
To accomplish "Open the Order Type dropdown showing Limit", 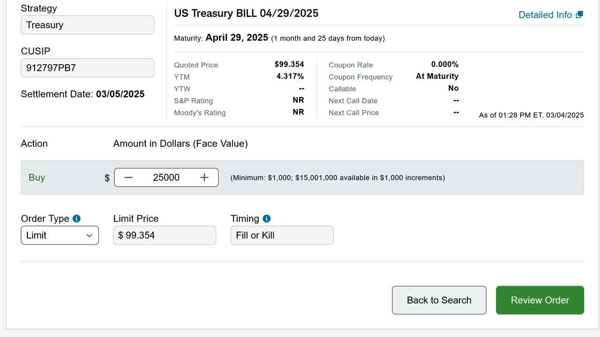I will (60, 235).
